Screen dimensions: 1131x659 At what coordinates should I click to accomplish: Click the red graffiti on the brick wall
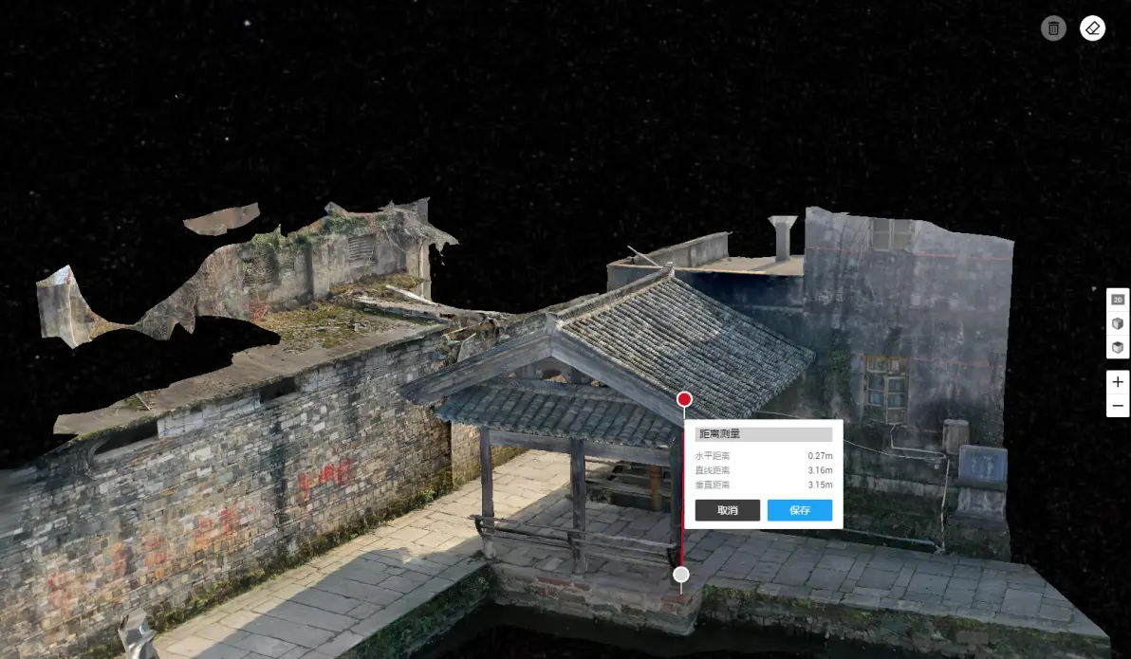click(x=324, y=477)
